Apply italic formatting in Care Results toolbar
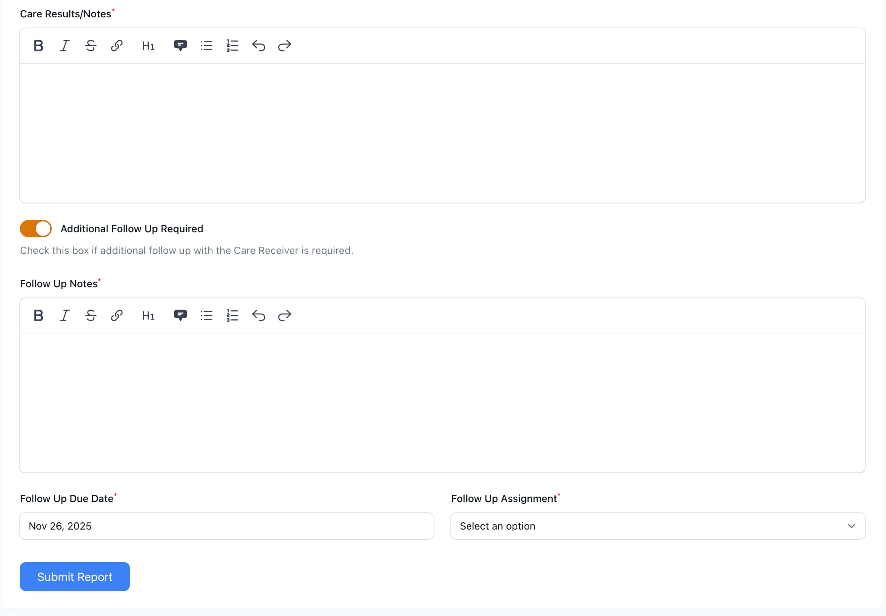886x616 pixels. pyautogui.click(x=64, y=46)
